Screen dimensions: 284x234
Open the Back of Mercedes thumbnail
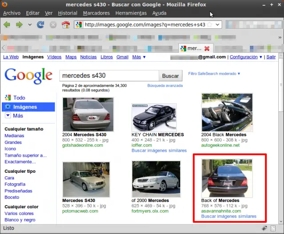(x=227, y=178)
